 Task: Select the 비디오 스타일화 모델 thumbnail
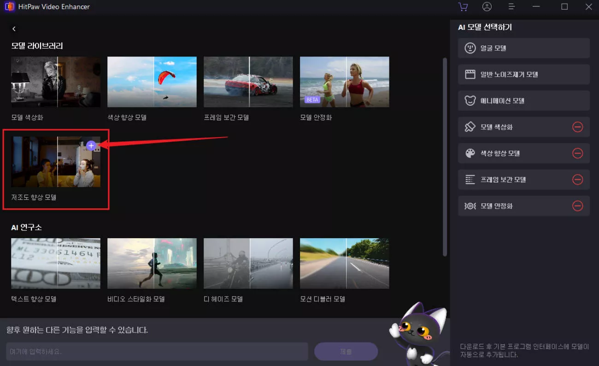[x=152, y=263]
